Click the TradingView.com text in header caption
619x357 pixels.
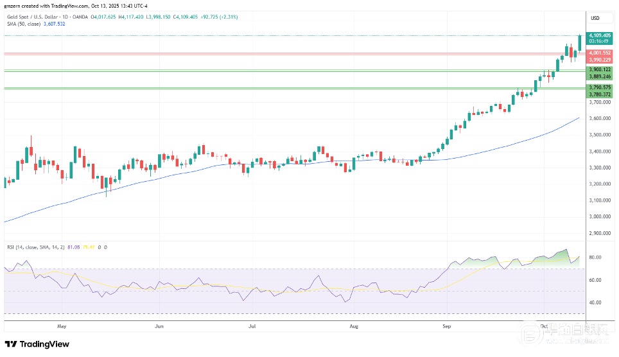70,6
